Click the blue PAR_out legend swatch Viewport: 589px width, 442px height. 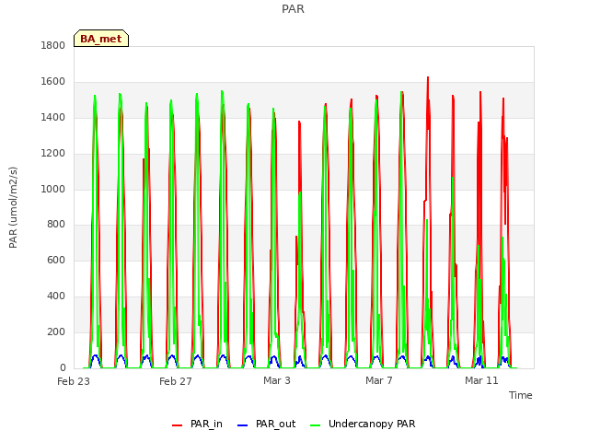[243, 425]
